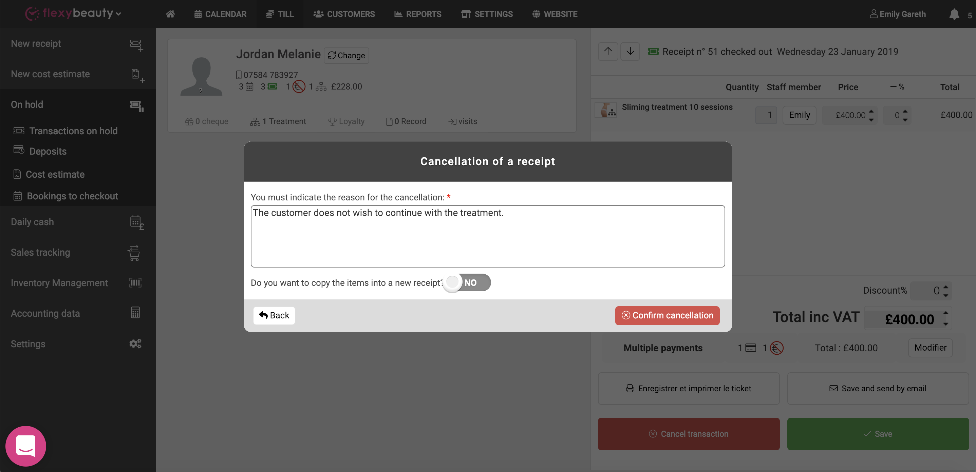Decrease item discount percent stepper
Viewport: 976px width, 472px height.
pos(905,120)
